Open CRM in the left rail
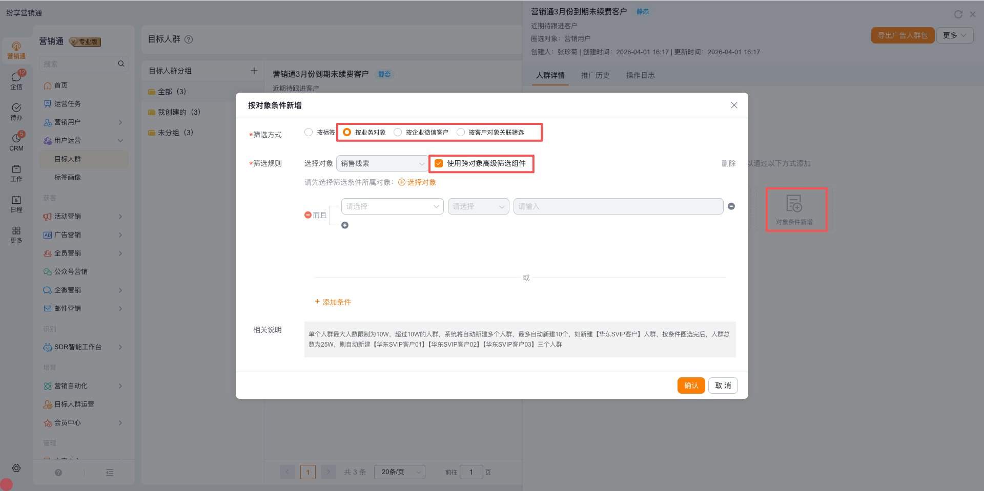Viewport: 984px width, 491px height. click(16, 142)
